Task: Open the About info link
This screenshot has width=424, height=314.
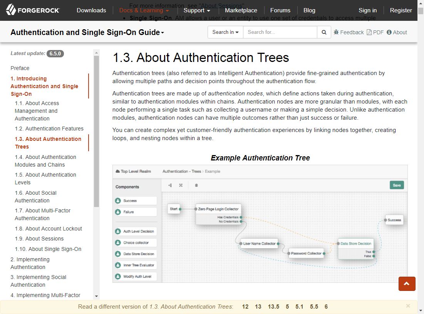Action: pyautogui.click(x=397, y=32)
